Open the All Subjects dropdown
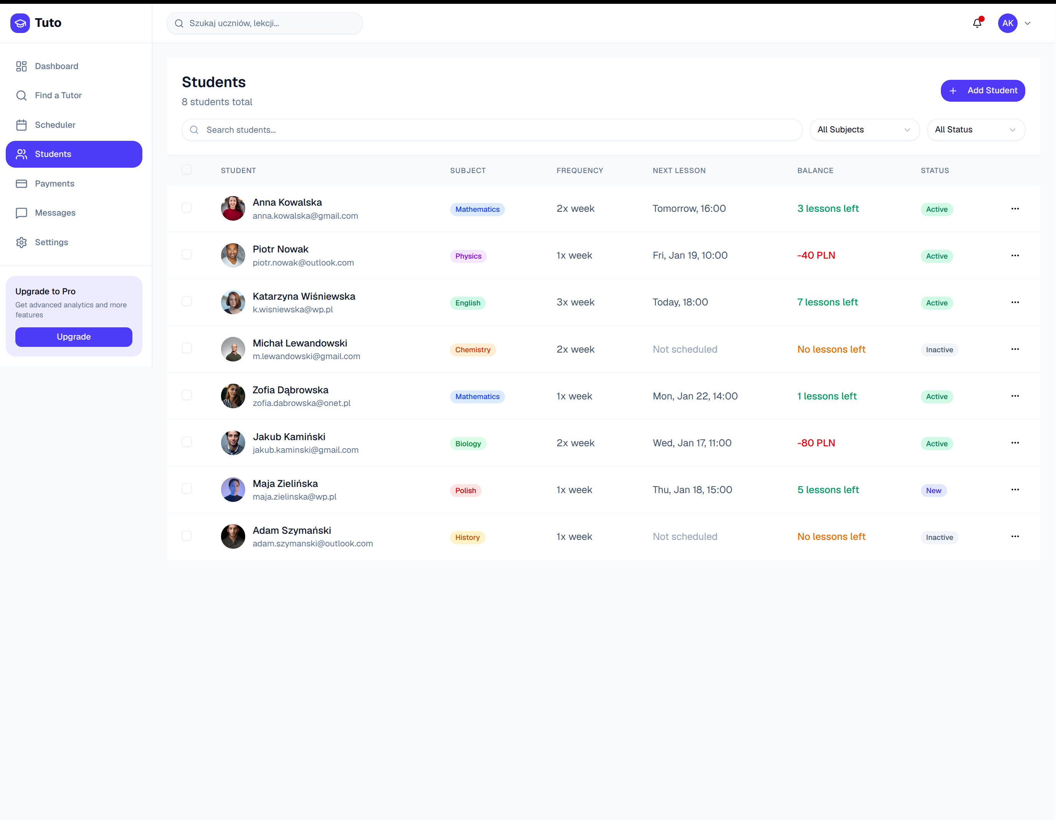 pos(864,130)
